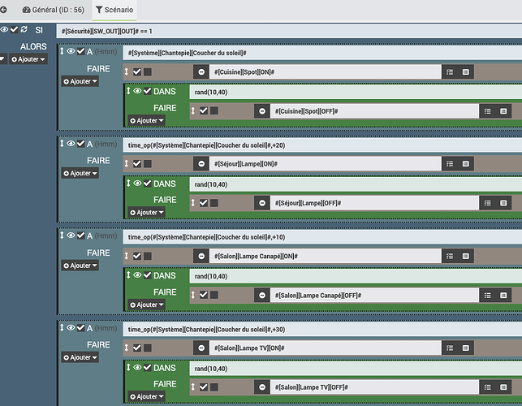The height and width of the screenshot is (406, 522).
Task: Expand Ajouter under the first A block FAIRE
Action: pyautogui.click(x=80, y=81)
